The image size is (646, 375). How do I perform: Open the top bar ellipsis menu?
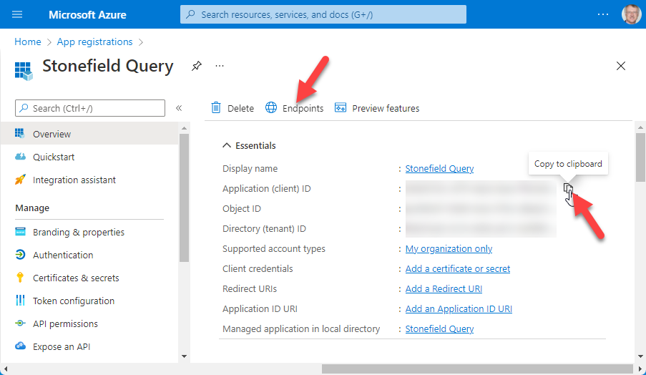pos(603,14)
